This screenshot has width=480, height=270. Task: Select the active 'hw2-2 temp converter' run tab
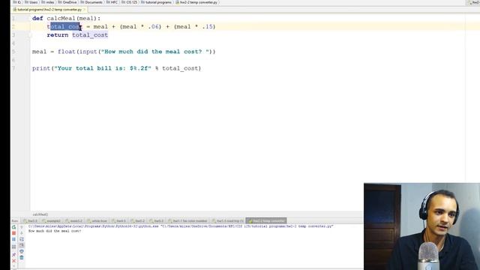[x=266, y=220]
